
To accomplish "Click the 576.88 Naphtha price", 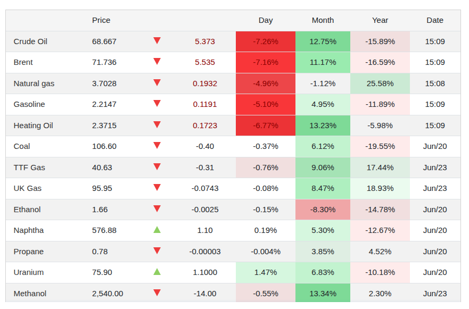I will [x=104, y=230].
